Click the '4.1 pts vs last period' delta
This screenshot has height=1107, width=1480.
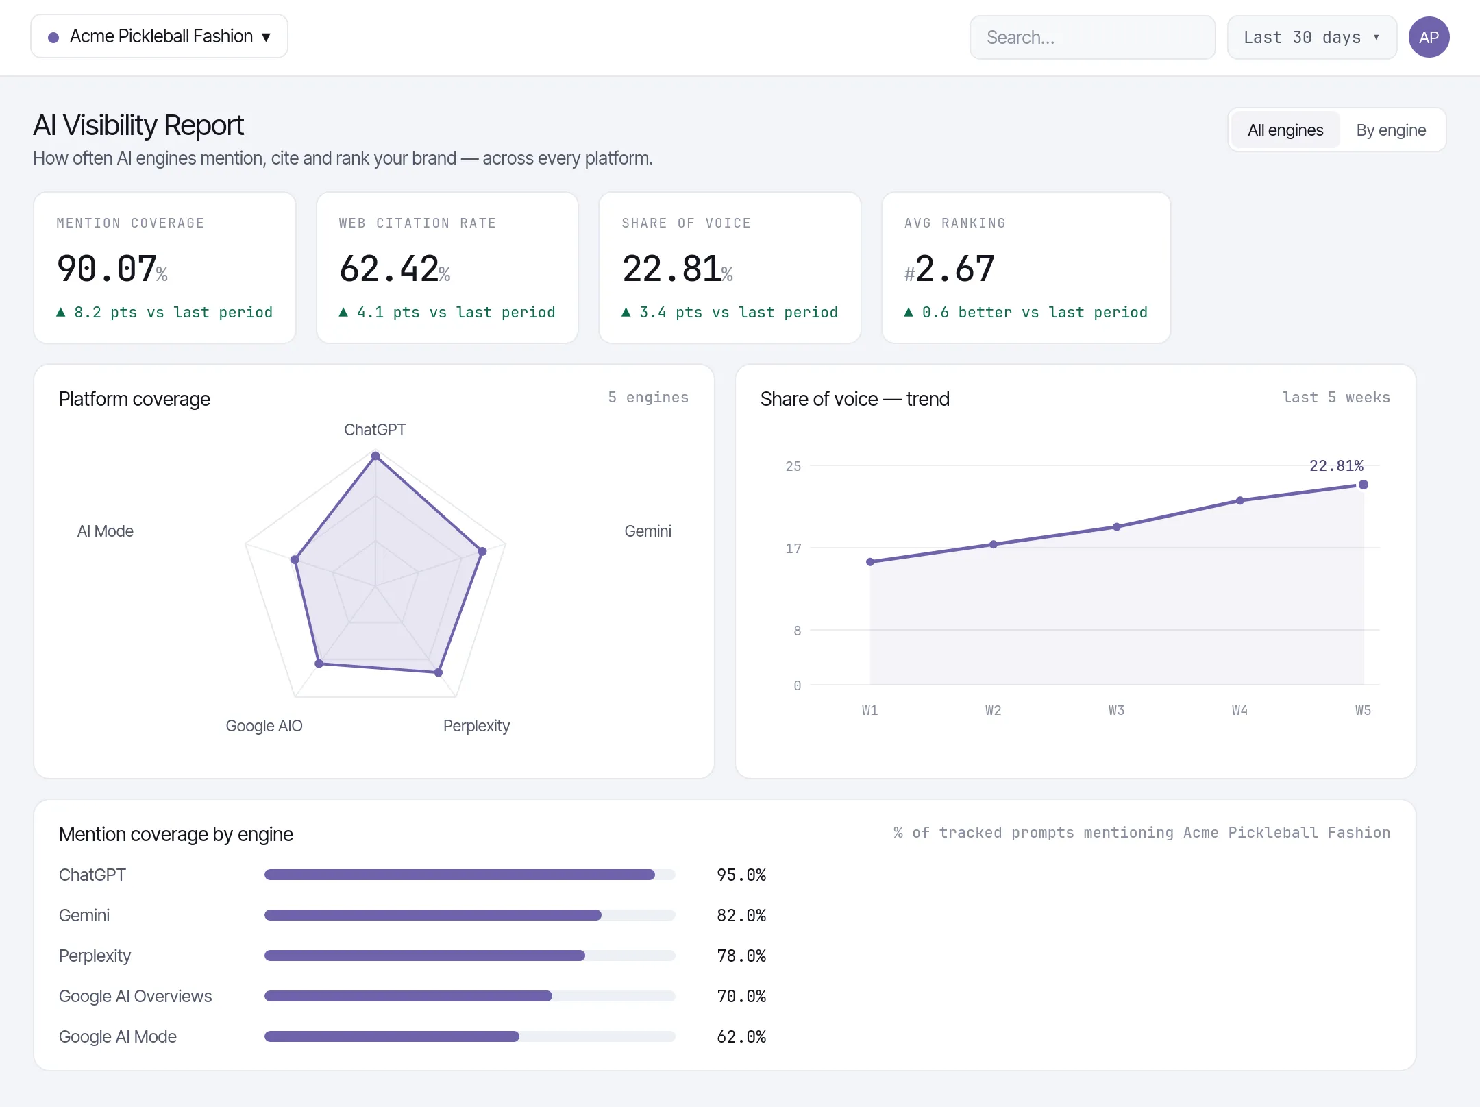(x=447, y=312)
